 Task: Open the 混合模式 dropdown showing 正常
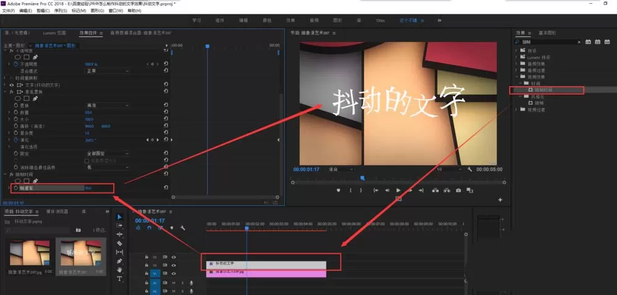107,71
